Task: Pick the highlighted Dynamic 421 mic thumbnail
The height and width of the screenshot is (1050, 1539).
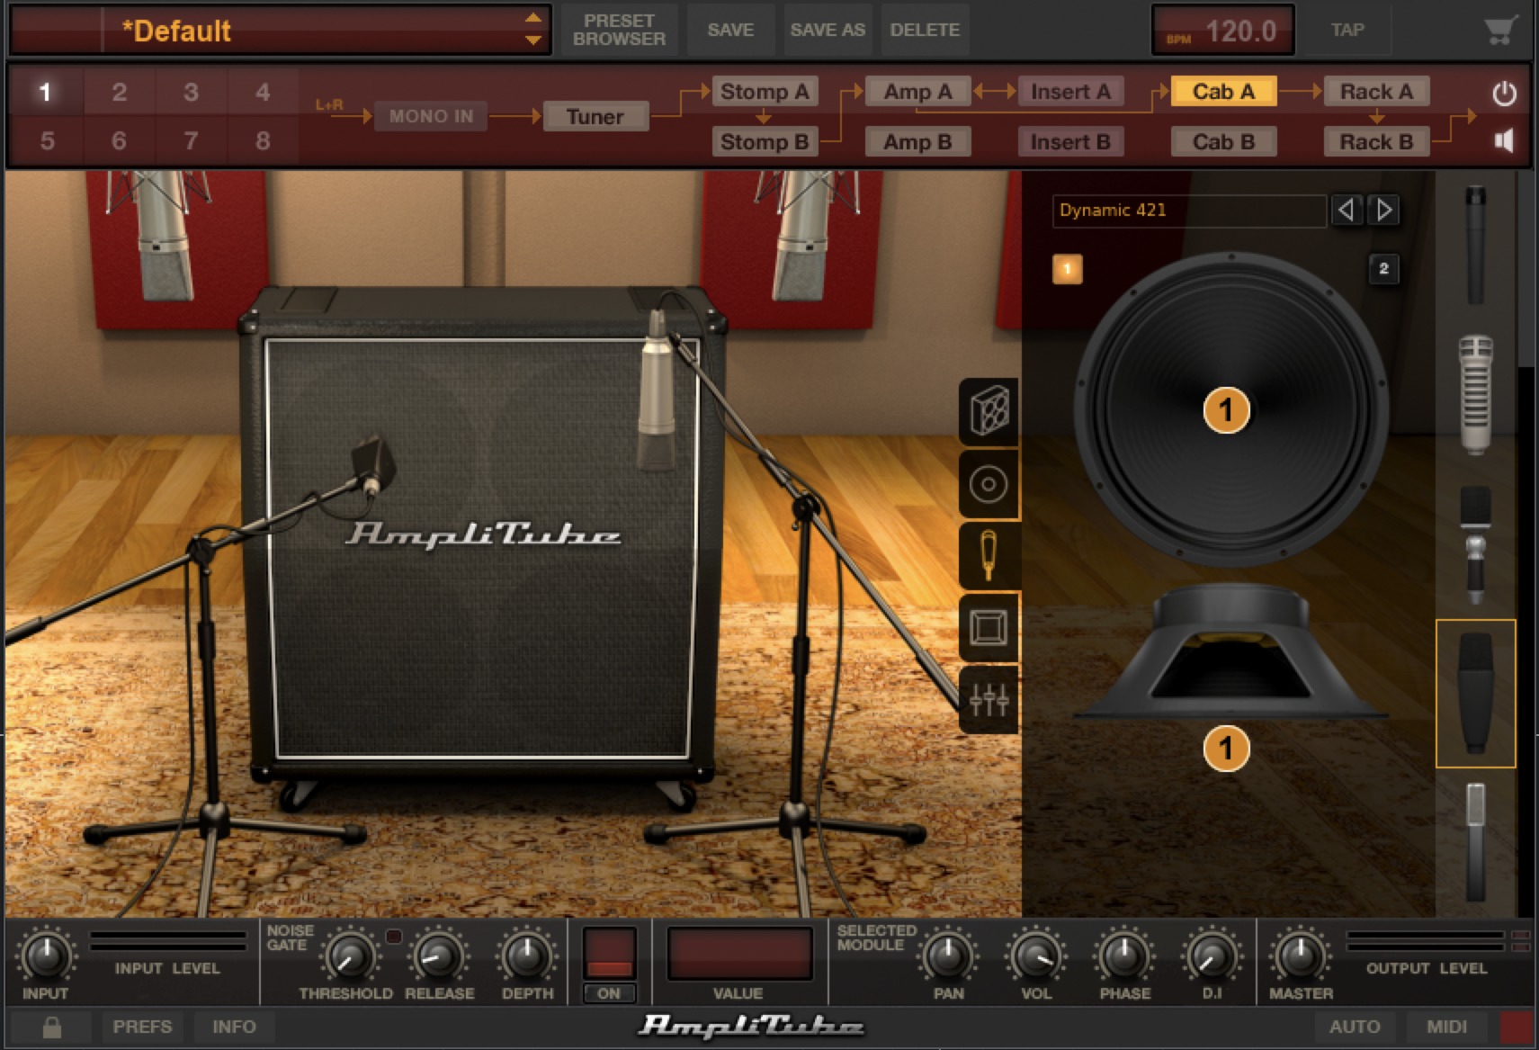Action: tap(1475, 693)
